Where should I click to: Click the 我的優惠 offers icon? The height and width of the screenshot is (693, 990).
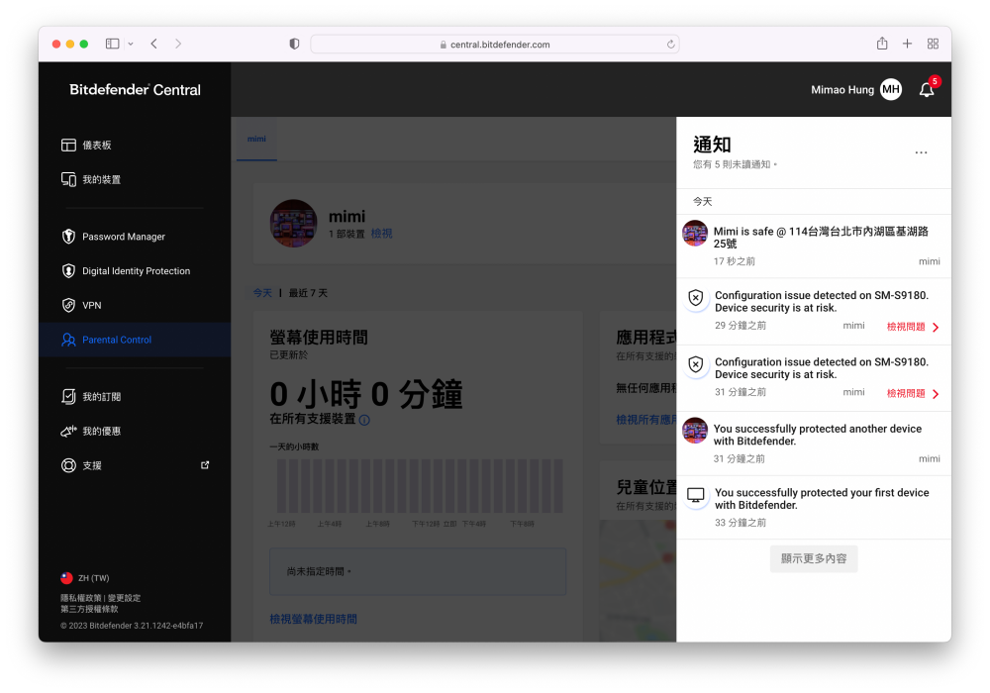(x=68, y=432)
